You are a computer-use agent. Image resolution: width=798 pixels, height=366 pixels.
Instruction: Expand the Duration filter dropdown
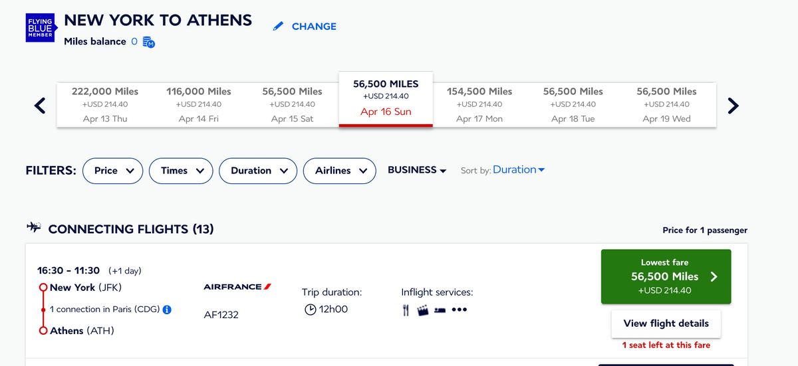[x=257, y=171]
